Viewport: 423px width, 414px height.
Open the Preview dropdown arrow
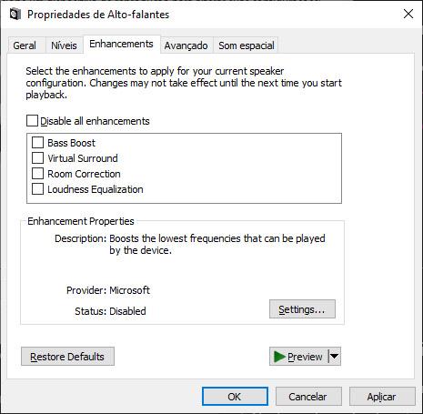coord(335,357)
